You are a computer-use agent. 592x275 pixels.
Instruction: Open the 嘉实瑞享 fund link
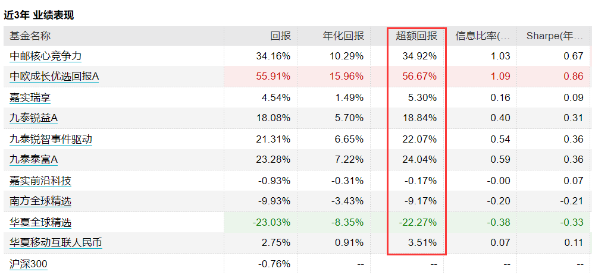[x=30, y=98]
